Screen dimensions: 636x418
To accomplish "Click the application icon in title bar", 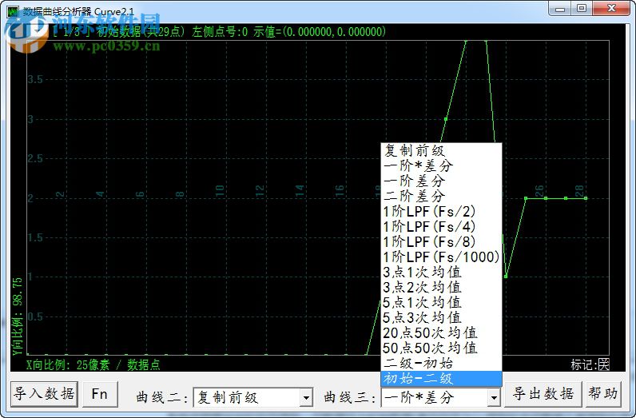I will pyautogui.click(x=13, y=11).
